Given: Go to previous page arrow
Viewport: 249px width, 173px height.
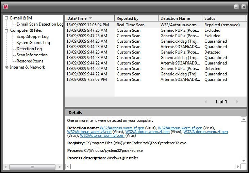Looking at the screenshot, I should (206, 102).
